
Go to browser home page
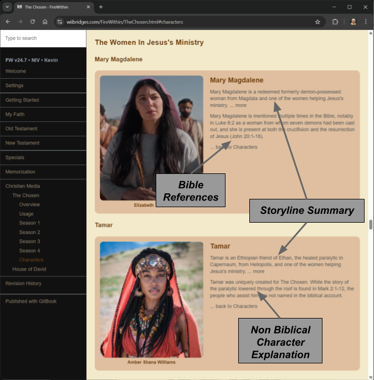tap(45, 22)
